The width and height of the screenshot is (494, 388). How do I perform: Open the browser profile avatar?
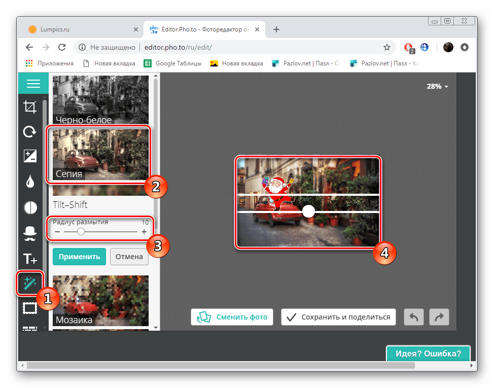(x=448, y=47)
